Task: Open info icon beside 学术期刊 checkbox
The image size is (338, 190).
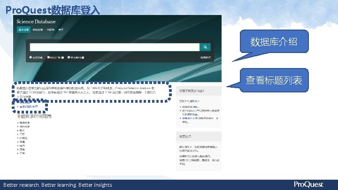Action: tap(83, 58)
